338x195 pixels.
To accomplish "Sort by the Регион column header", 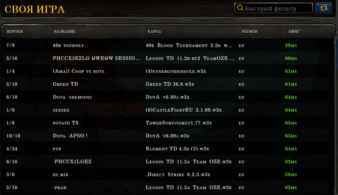I will coord(260,32).
